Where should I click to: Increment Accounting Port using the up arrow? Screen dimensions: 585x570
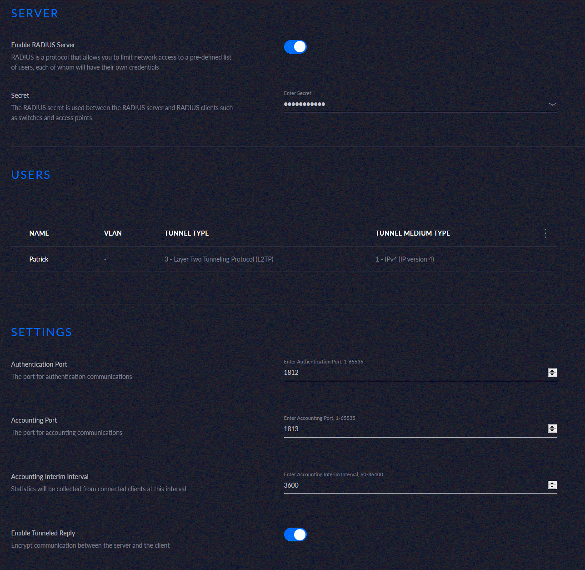(552, 427)
